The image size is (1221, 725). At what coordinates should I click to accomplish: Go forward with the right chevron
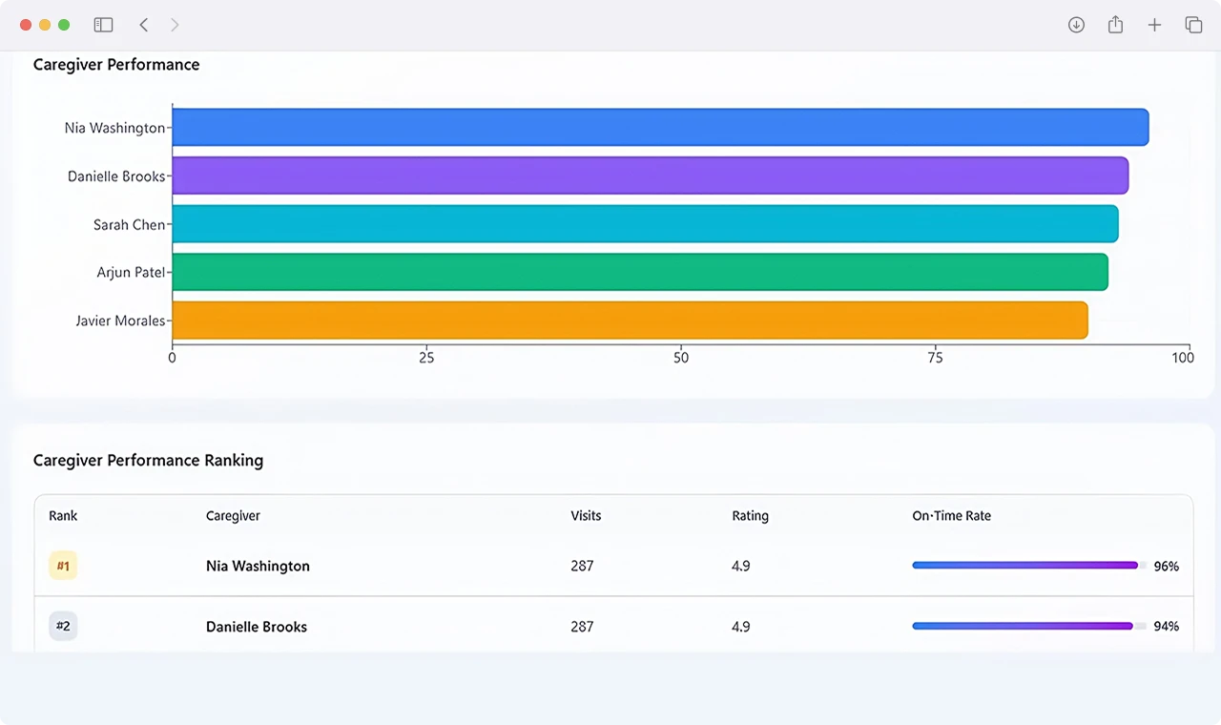pyautogui.click(x=175, y=25)
